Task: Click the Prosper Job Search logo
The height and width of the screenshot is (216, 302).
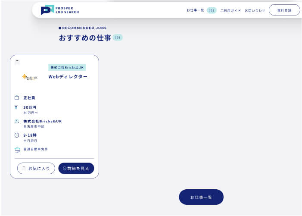Action: click(60, 10)
